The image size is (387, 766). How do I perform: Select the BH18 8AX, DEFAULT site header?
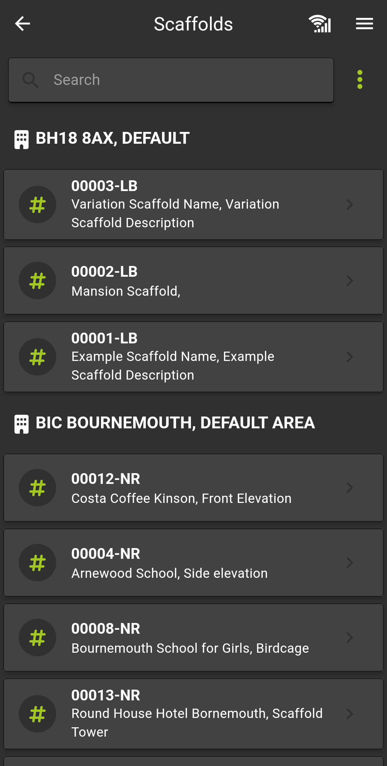point(113,138)
